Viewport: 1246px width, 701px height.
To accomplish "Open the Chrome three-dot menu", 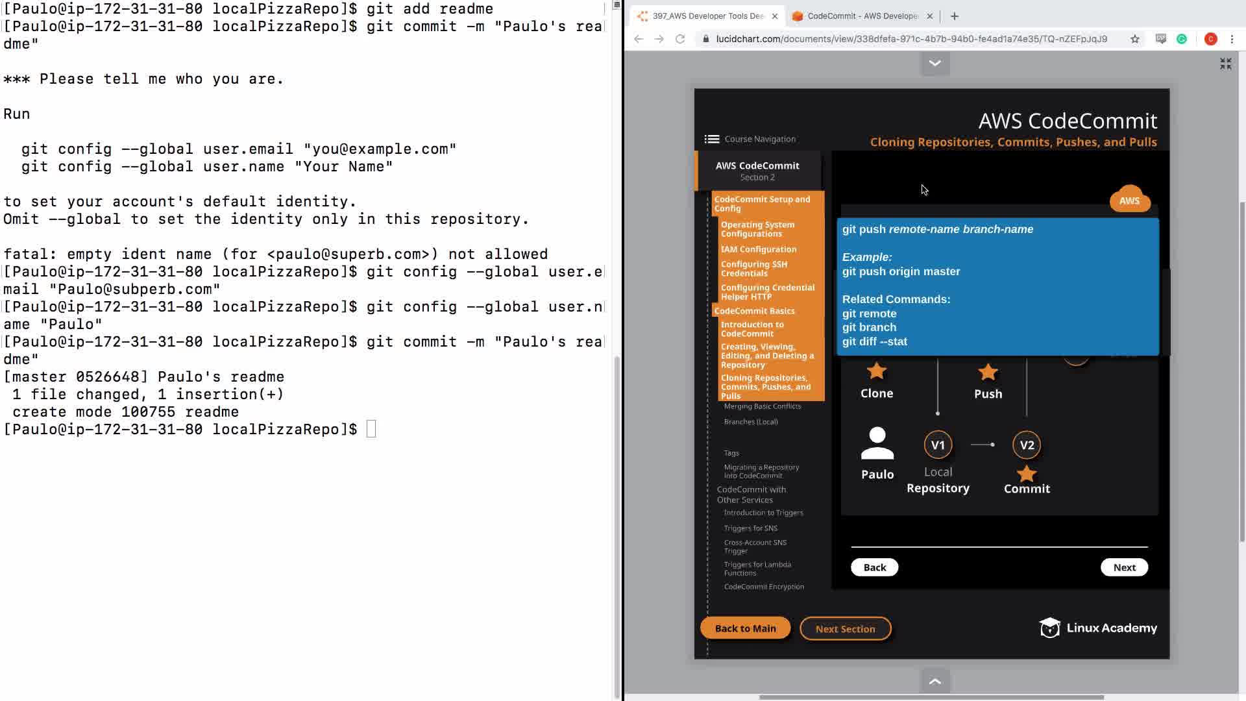I will (1232, 39).
